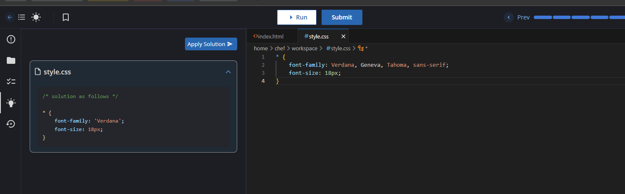Toggle light theme with sun icon
Image resolution: width=625 pixels, height=194 pixels.
click(36, 17)
